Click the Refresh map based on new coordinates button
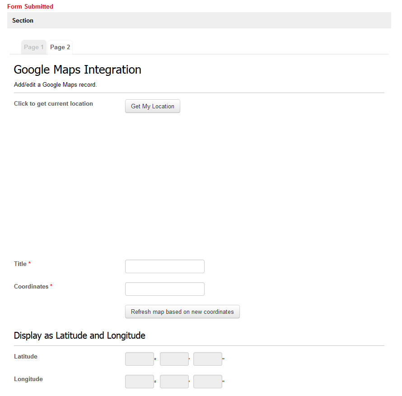The height and width of the screenshot is (396, 402). click(x=182, y=312)
